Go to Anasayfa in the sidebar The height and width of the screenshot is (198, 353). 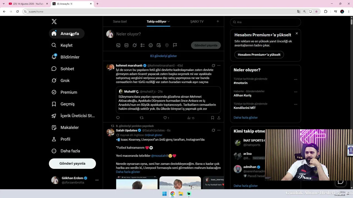pyautogui.click(x=67, y=34)
